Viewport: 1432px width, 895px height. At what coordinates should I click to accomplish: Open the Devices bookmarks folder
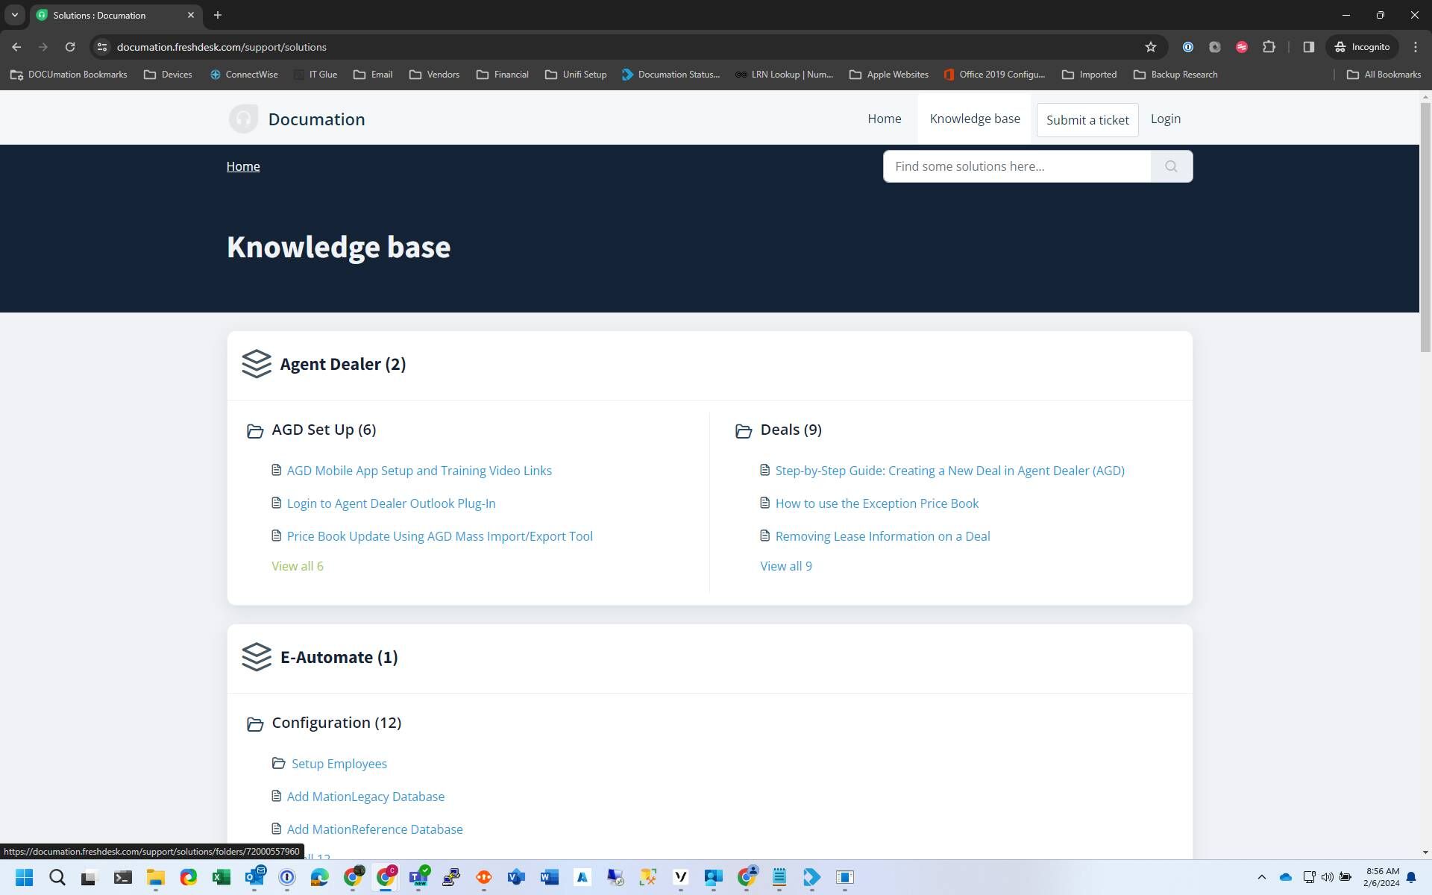[x=168, y=75]
